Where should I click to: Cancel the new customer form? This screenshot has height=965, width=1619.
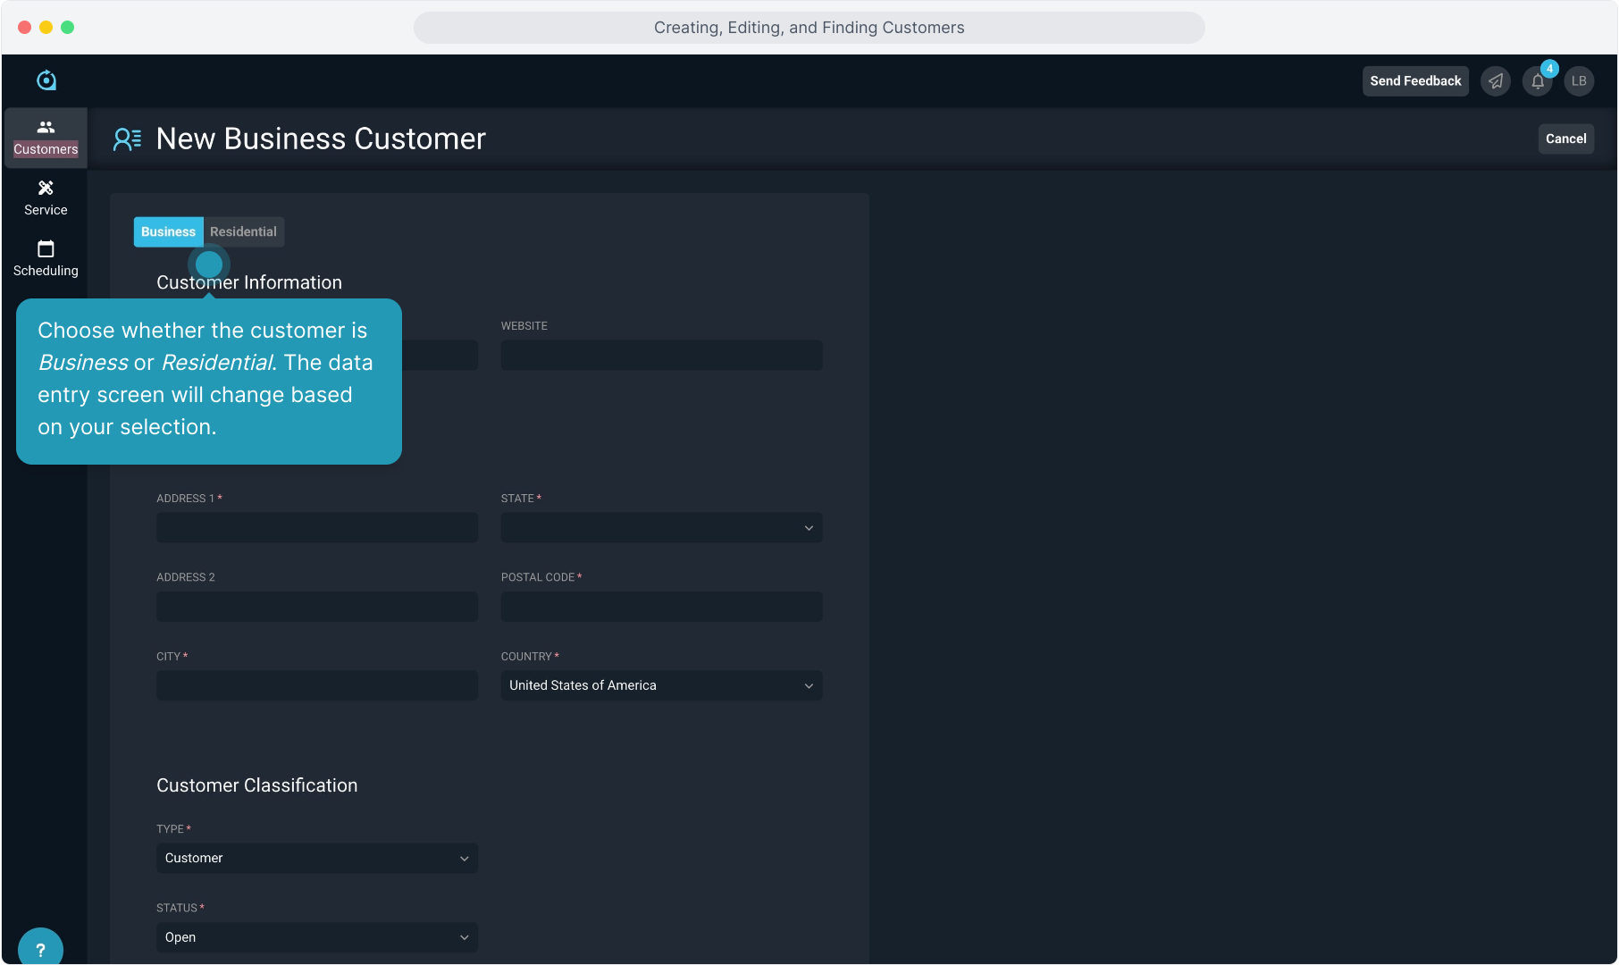point(1565,139)
